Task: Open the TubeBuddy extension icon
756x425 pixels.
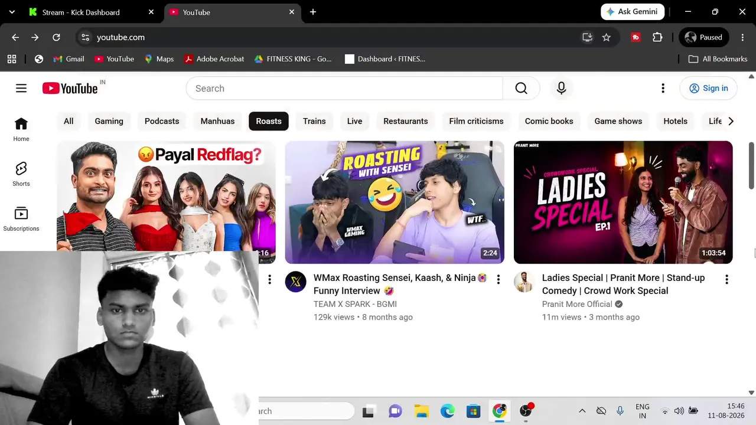Action: coord(636,37)
